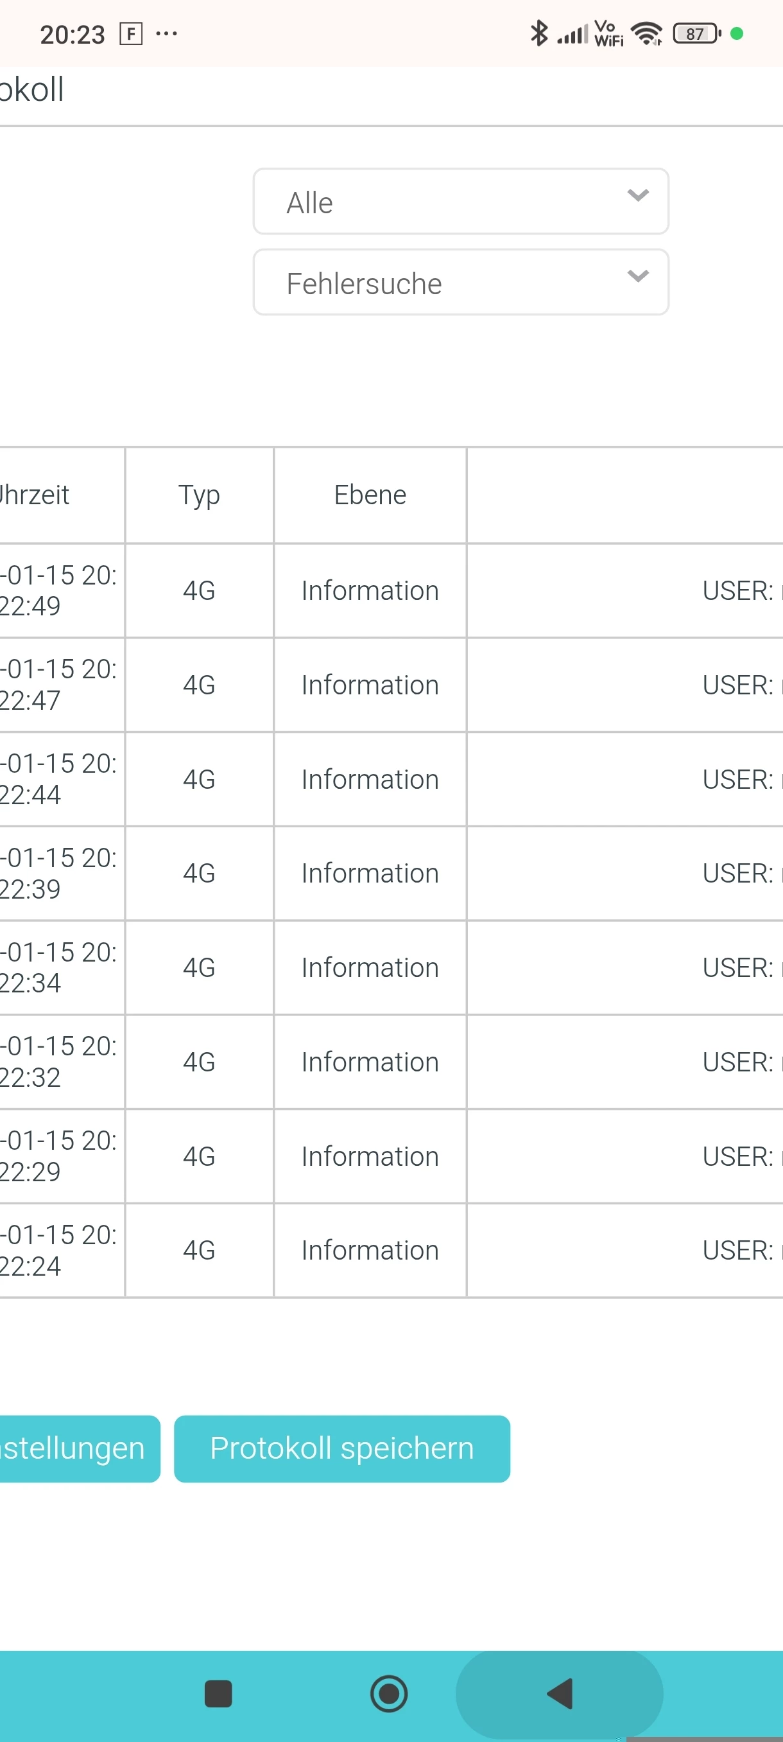Image resolution: width=783 pixels, height=1742 pixels.
Task: Tap the battery level indicator
Action: [696, 33]
